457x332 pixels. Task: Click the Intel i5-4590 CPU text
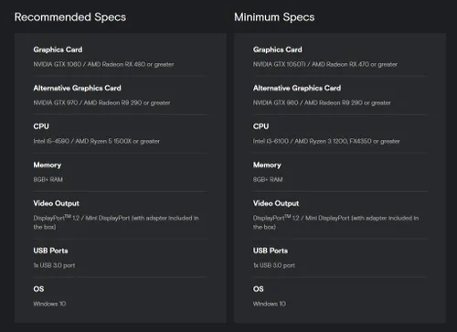click(97, 141)
